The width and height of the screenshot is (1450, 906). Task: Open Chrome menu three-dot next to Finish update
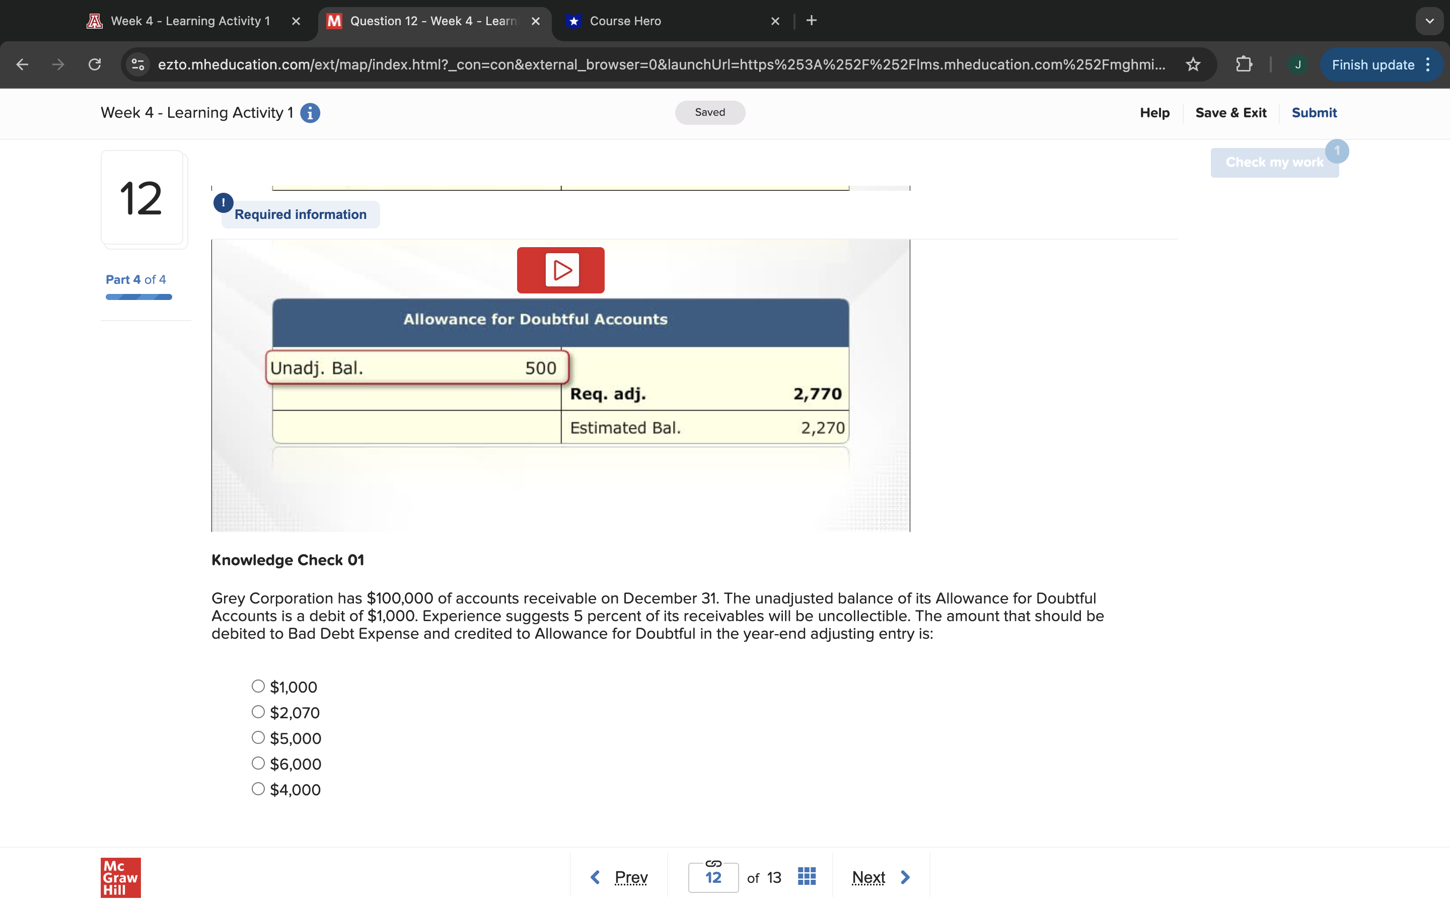point(1428,65)
